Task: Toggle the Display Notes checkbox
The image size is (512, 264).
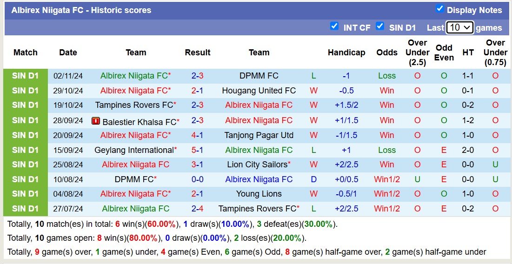Action: (439, 9)
